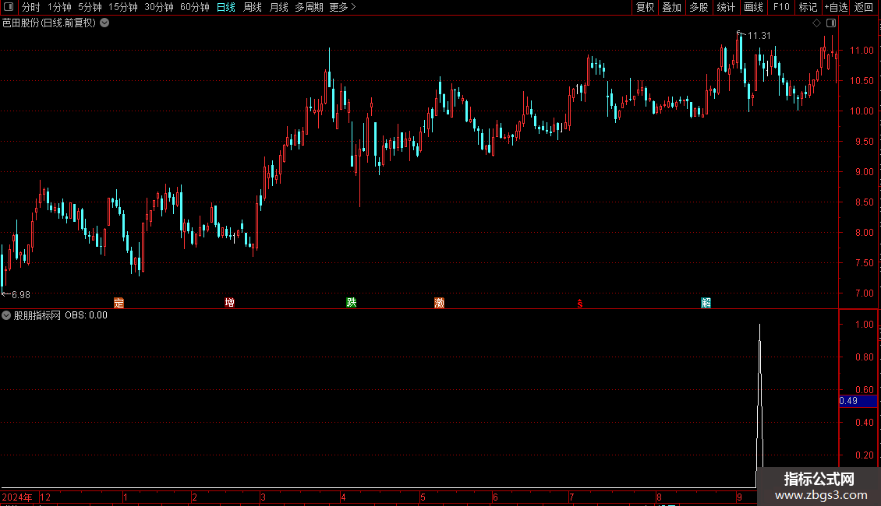Image resolution: width=881 pixels, height=506 pixels.
Task: Click the 2024年 date axis label
Action: pyautogui.click(x=17, y=497)
